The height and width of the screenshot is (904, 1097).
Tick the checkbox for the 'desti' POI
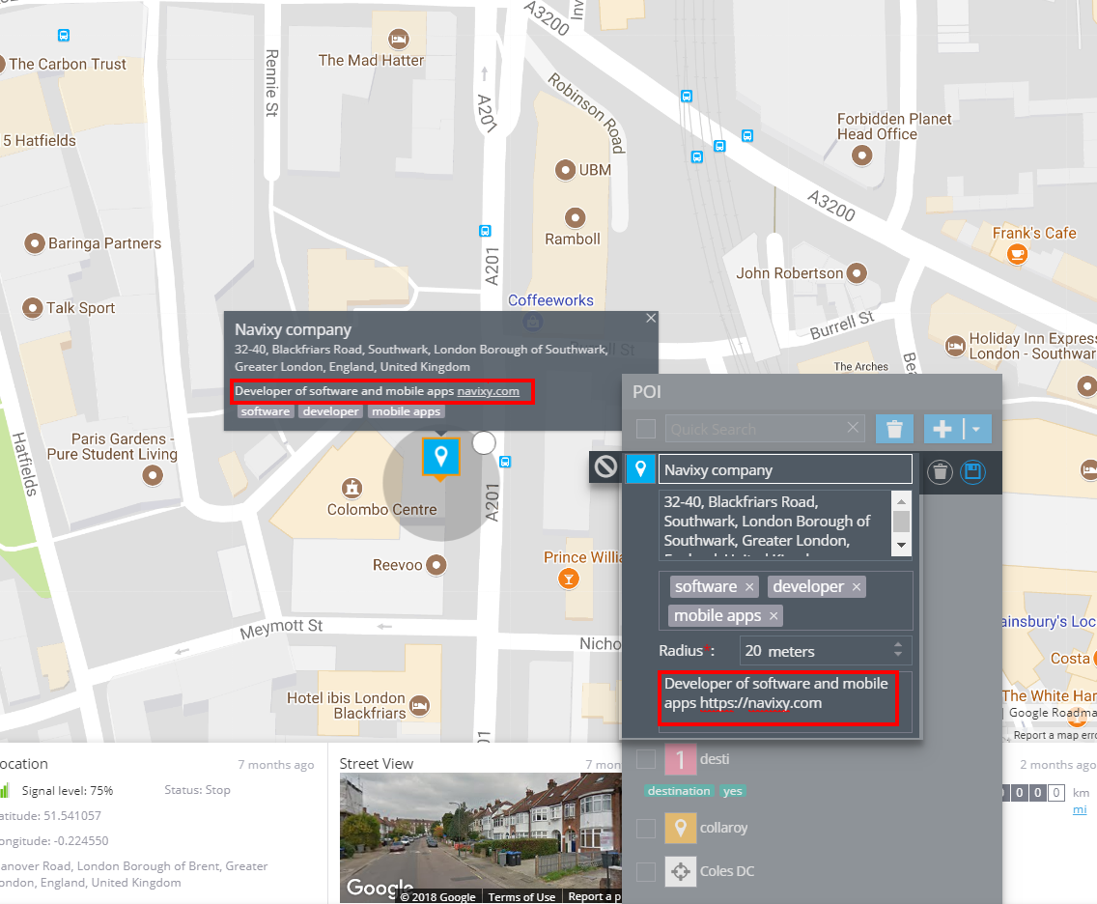646,759
